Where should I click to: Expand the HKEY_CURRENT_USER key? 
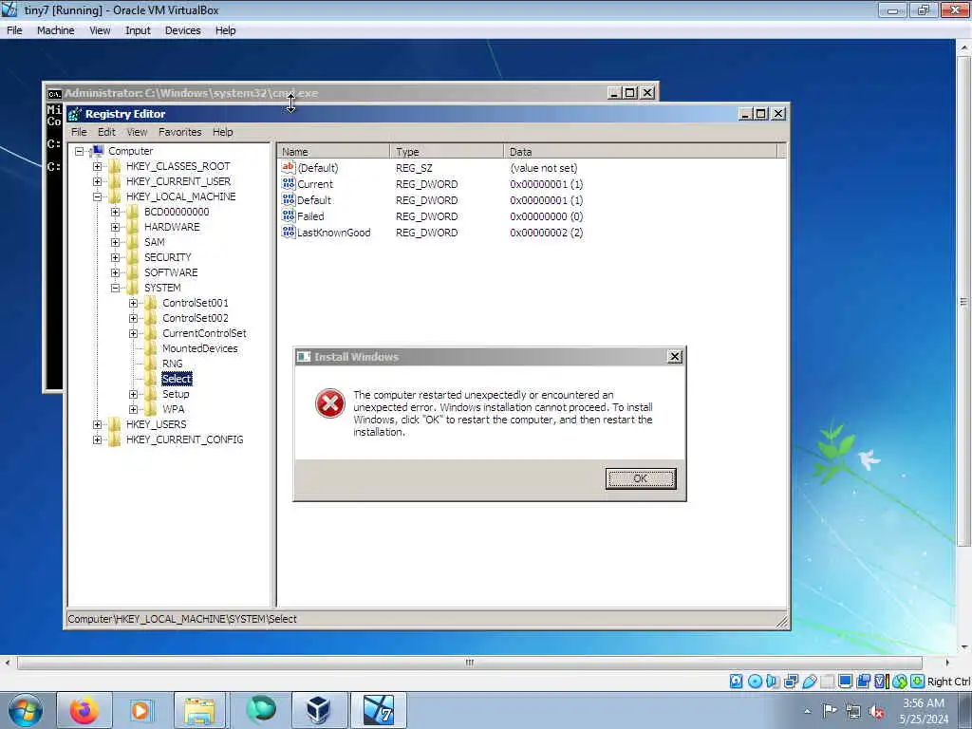[98, 181]
